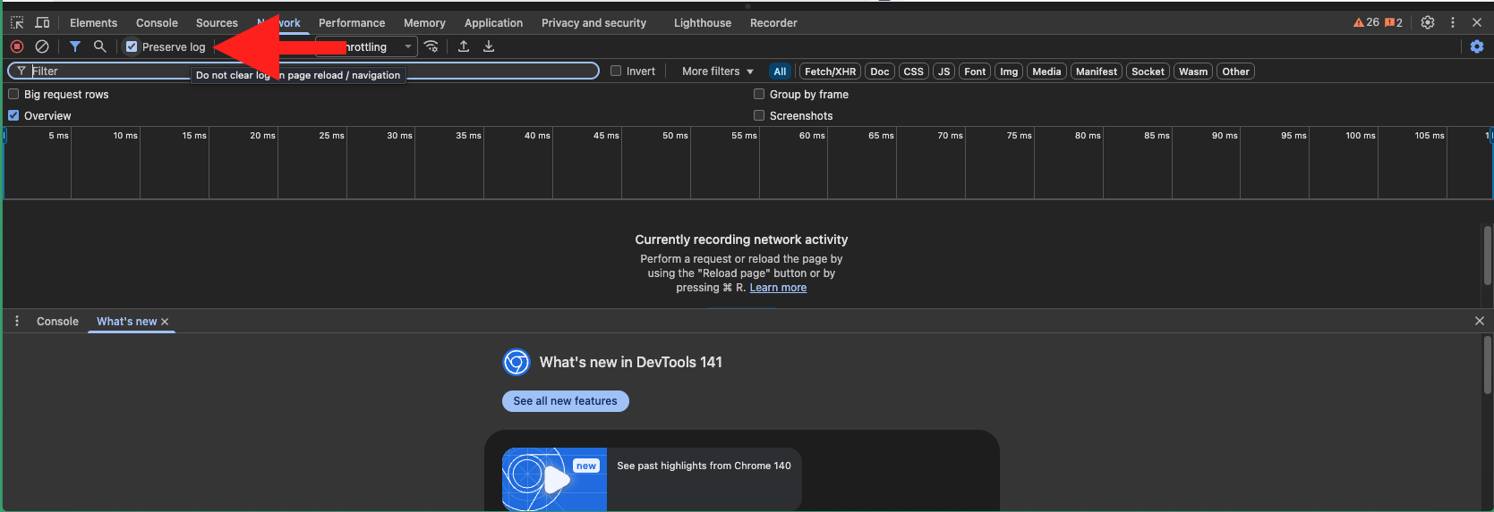Viewport: 1494px width, 512px height.
Task: Clear the network log
Action: 42,46
